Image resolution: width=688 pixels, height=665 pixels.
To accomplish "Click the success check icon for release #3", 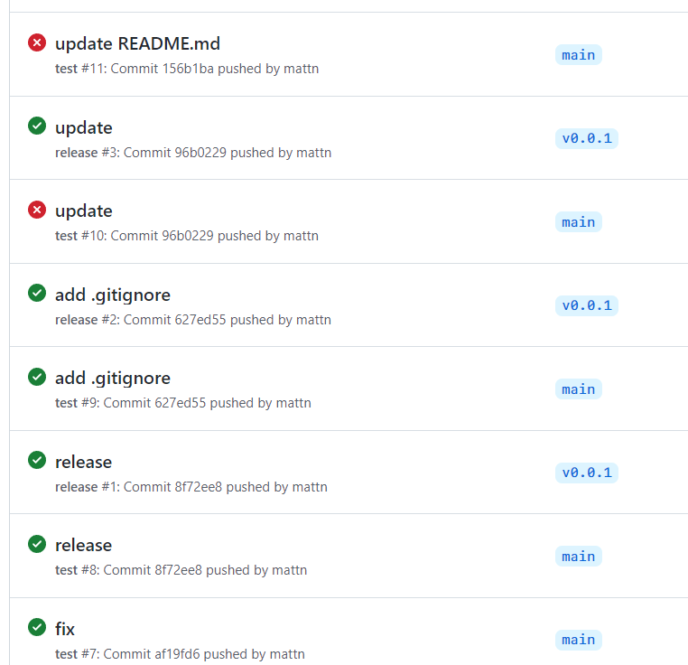I will point(37,126).
